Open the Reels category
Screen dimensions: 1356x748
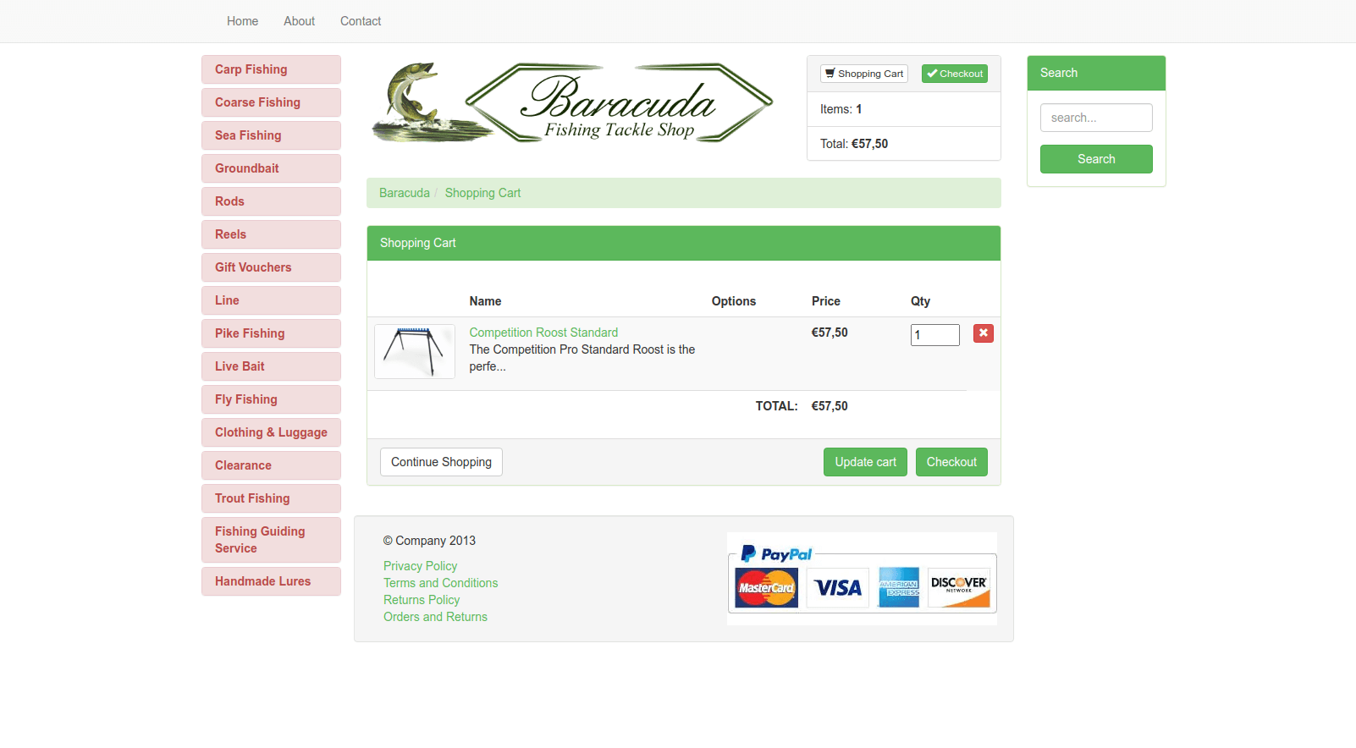[x=271, y=234]
